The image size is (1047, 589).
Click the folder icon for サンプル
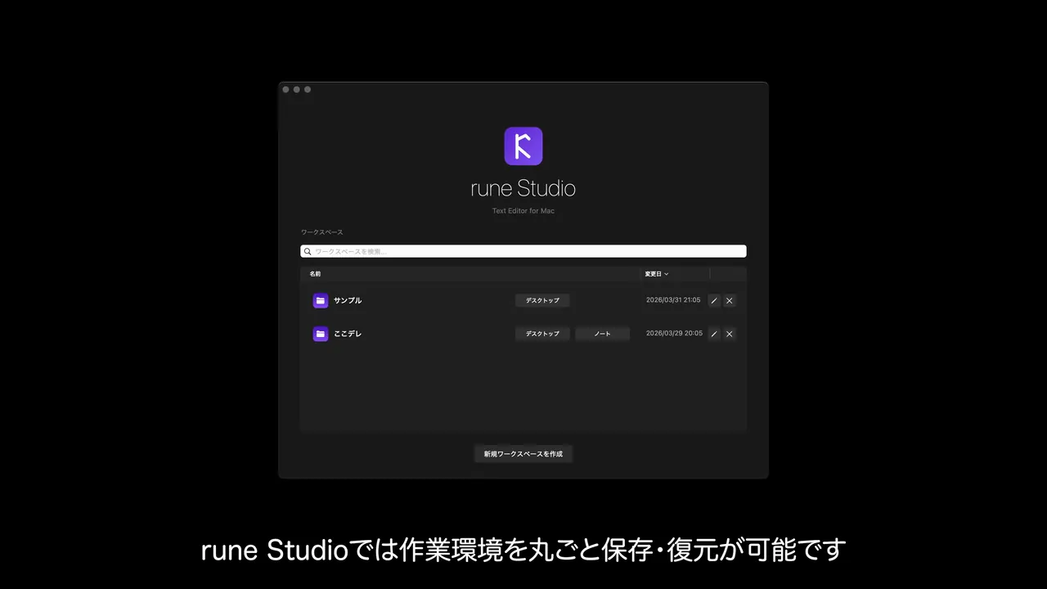(321, 301)
